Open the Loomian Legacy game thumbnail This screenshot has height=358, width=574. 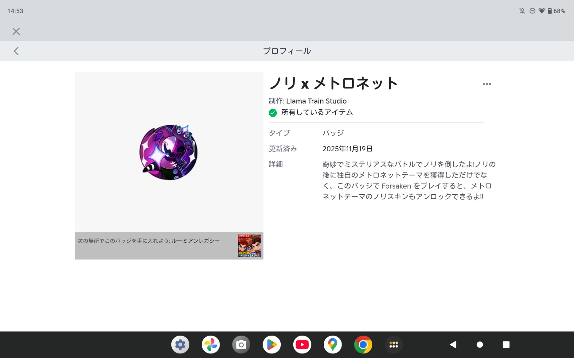[249, 246]
